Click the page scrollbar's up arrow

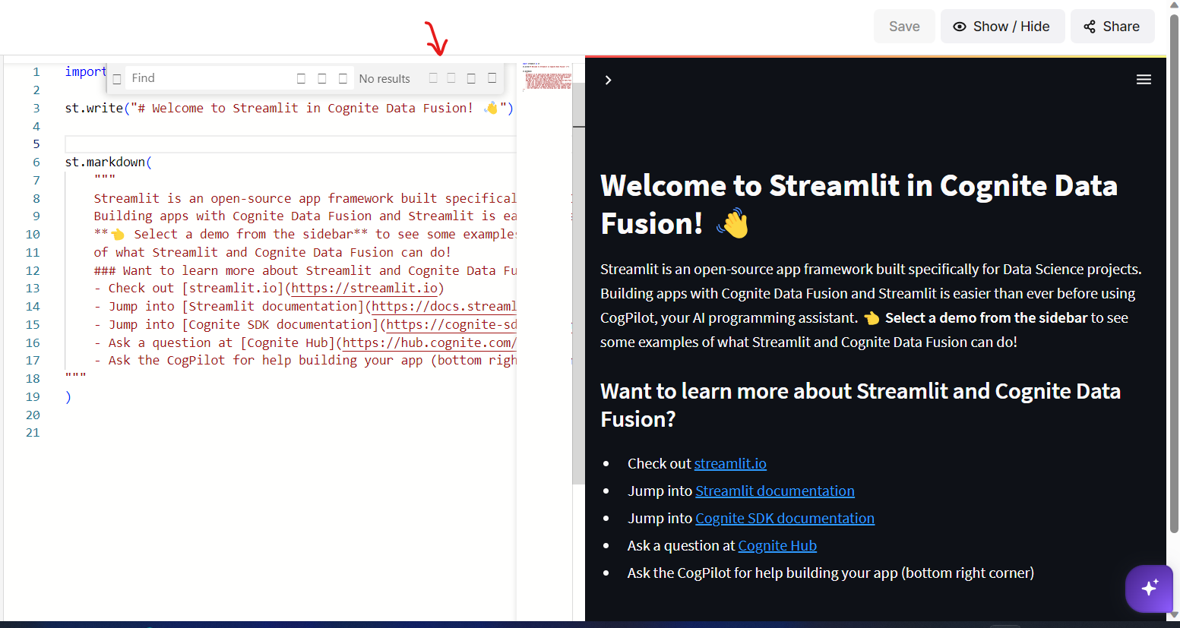tap(1174, 5)
